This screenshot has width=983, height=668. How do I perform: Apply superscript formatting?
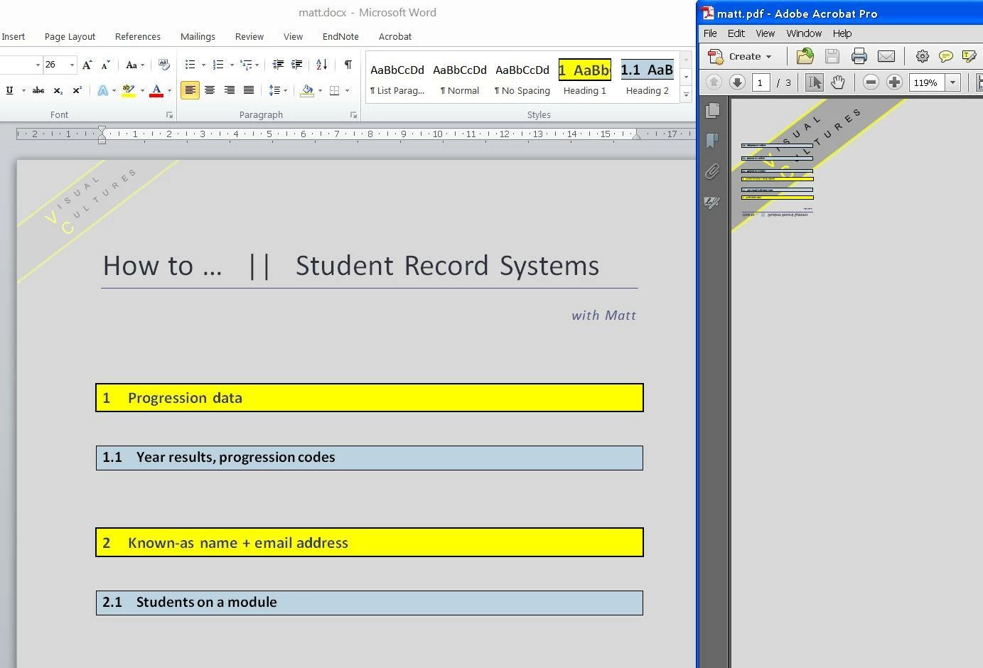click(77, 90)
